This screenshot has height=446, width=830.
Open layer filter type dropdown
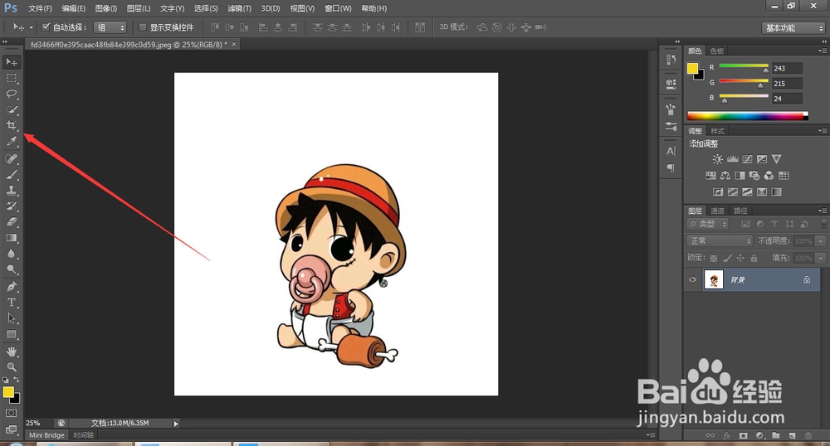point(708,224)
